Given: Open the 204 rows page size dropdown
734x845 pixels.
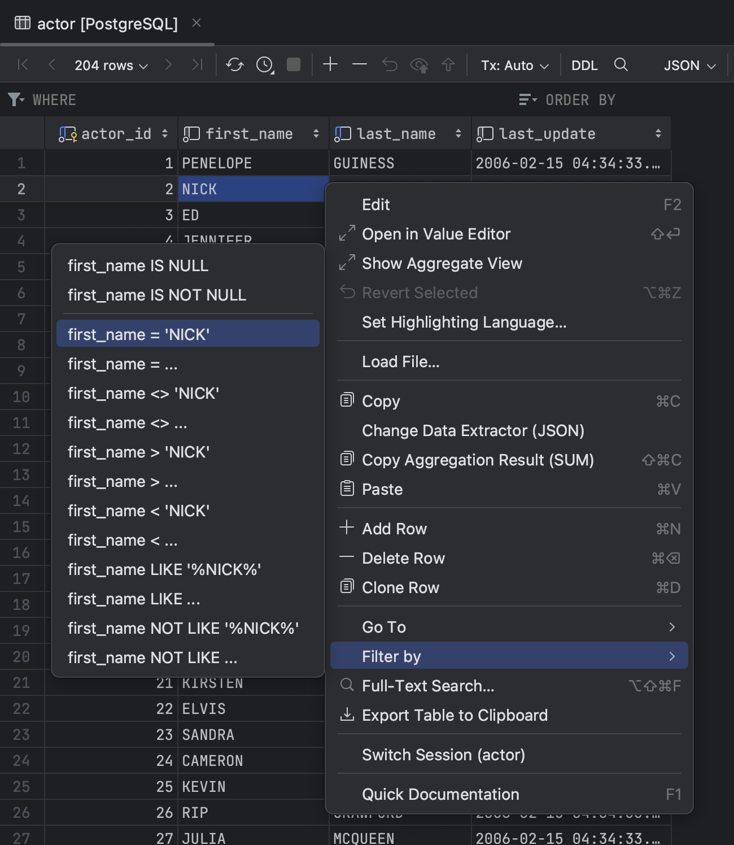Looking at the screenshot, I should click(111, 65).
